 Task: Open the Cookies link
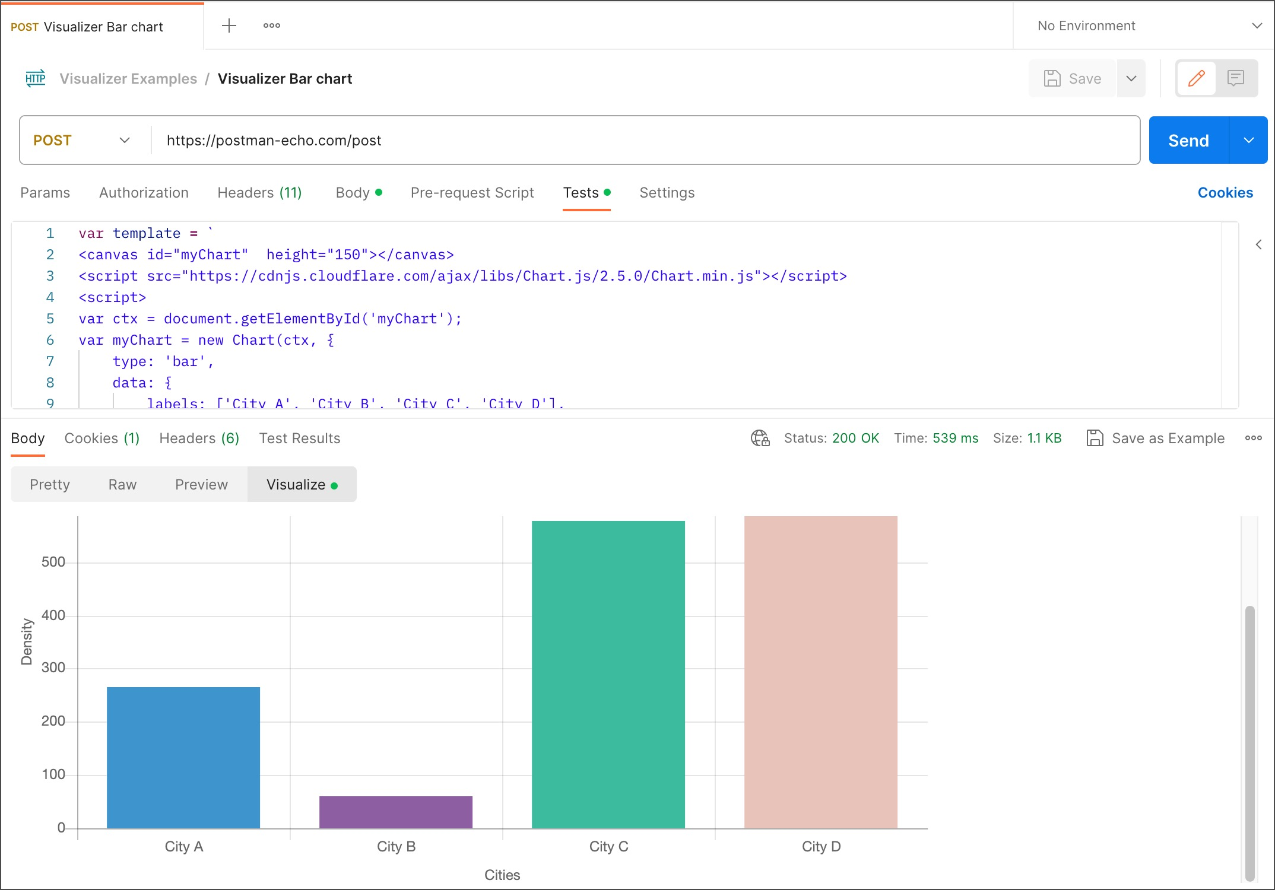[1225, 193]
